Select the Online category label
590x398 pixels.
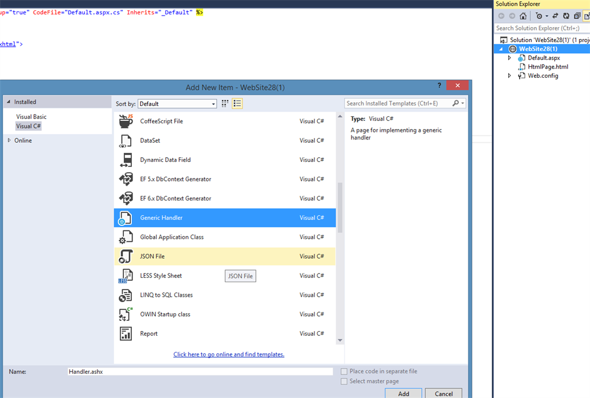23,141
